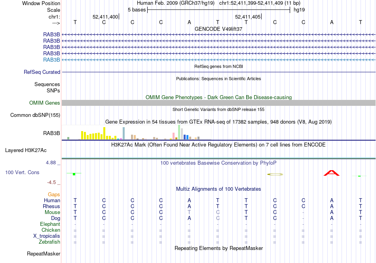Click the Common dbSNP(155) track label
Screen dimensions: 376x263
click(35, 115)
